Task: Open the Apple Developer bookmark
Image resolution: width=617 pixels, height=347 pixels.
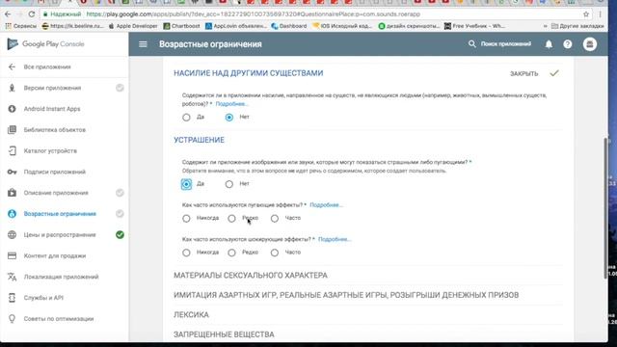Action: pos(133,26)
